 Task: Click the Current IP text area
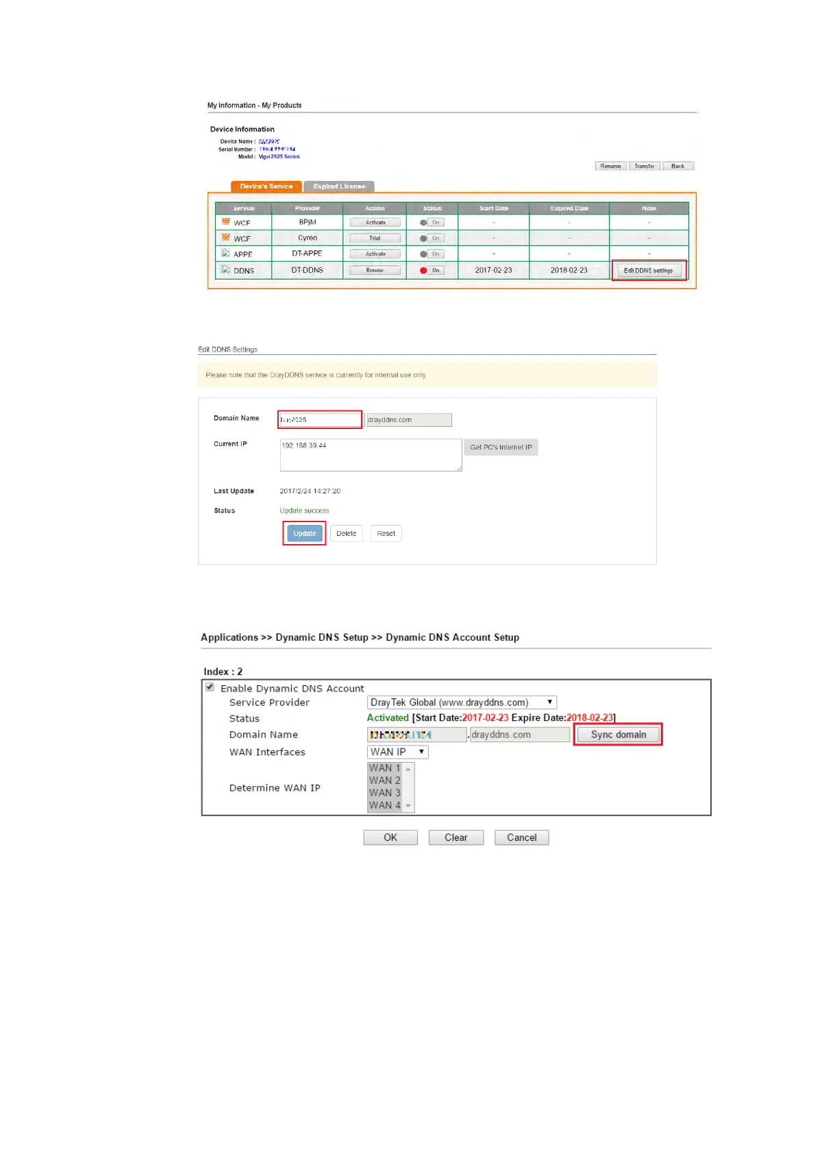[x=371, y=455]
